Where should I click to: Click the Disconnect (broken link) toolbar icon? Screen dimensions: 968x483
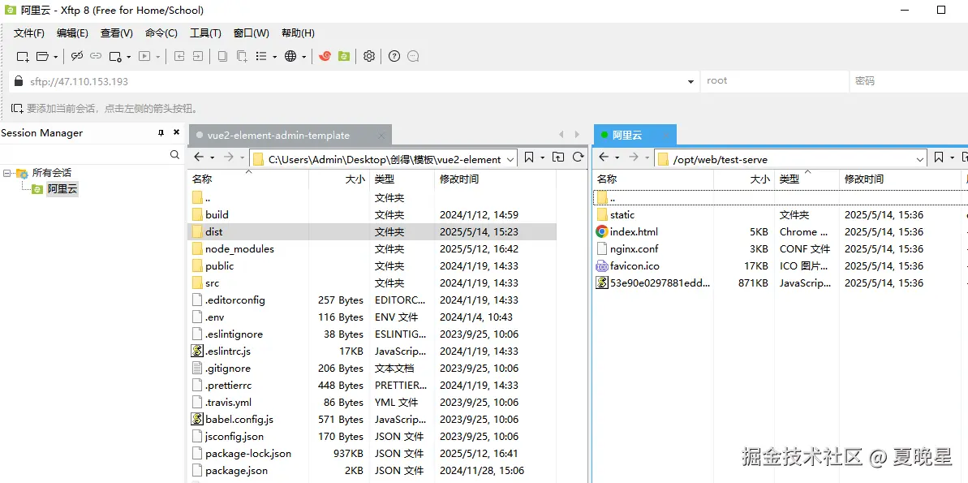pyautogui.click(x=77, y=56)
